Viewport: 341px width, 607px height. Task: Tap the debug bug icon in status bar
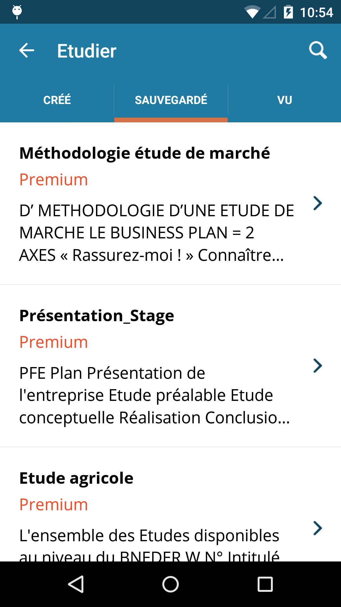[x=17, y=12]
